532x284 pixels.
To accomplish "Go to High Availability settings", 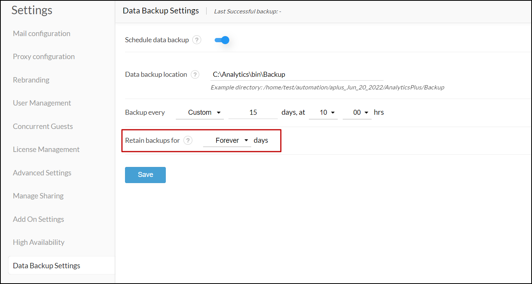I will pos(38,242).
